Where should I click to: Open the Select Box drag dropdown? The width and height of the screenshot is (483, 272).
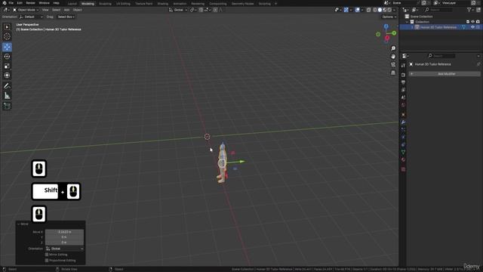click(66, 17)
